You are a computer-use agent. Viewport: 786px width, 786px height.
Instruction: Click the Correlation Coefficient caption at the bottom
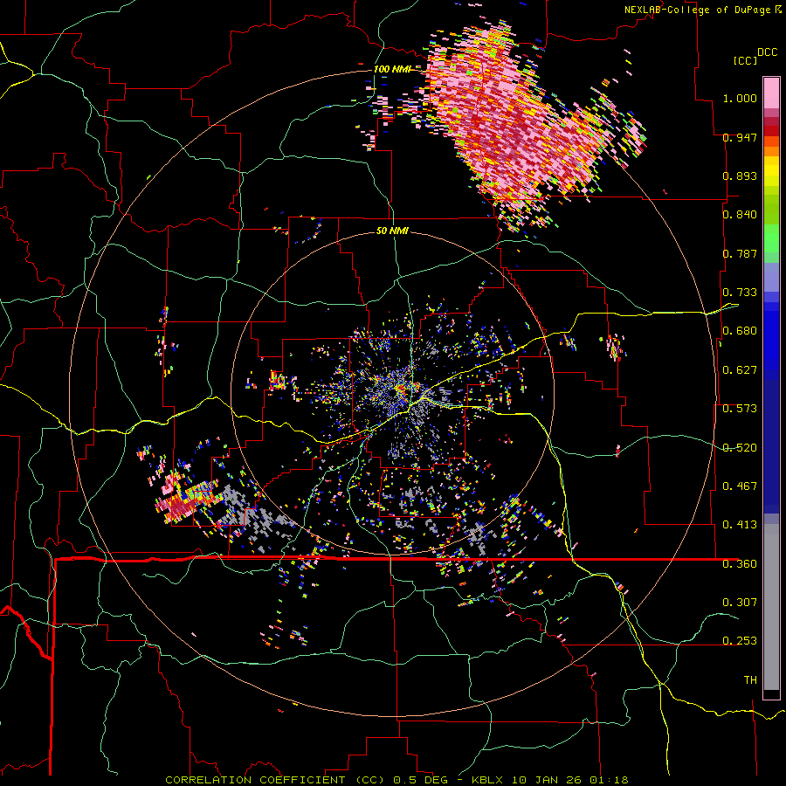[396, 780]
